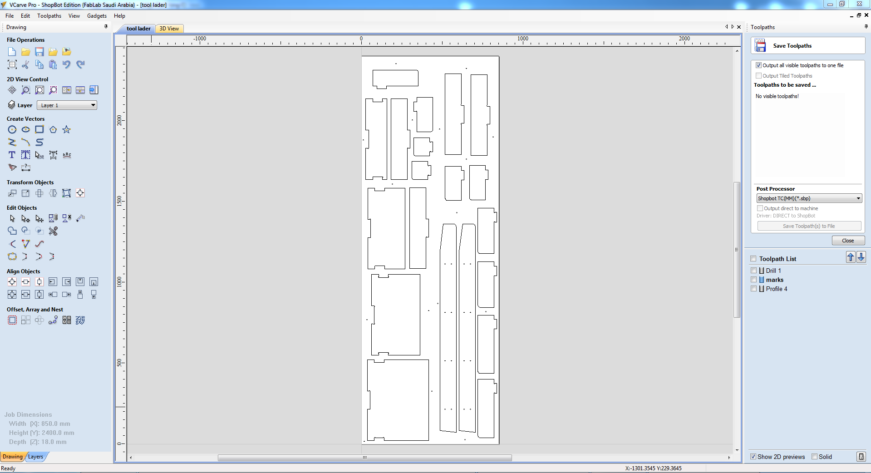Click the Drawing panel pin icon
The height and width of the screenshot is (473, 871).
point(106,27)
